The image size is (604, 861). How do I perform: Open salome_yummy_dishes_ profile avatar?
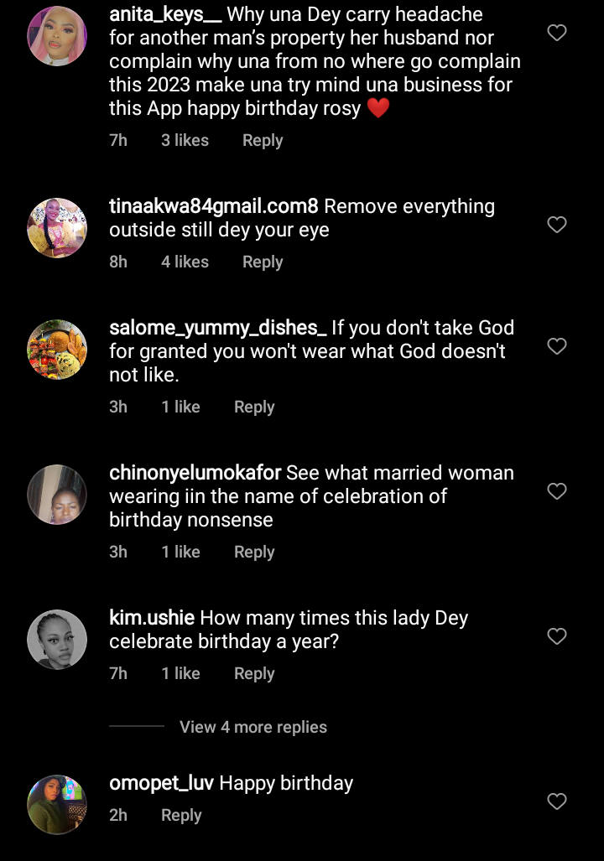[x=57, y=350]
